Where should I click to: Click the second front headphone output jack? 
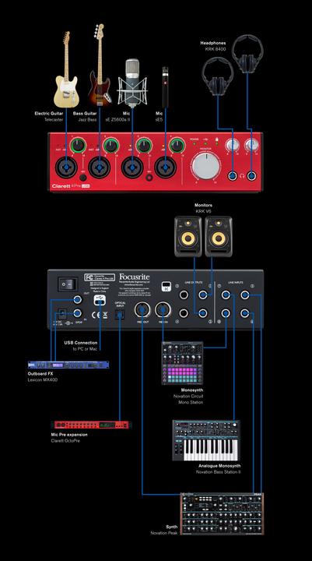(253, 175)
